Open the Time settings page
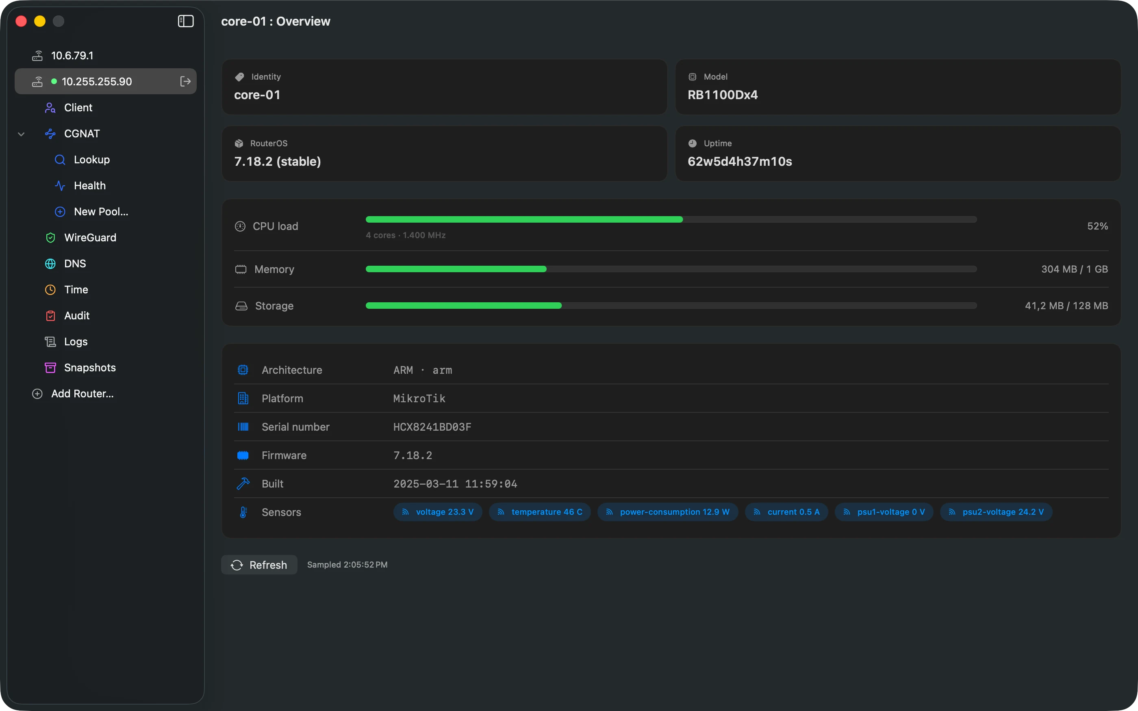Screen dimensions: 1138x711 tap(105, 290)
